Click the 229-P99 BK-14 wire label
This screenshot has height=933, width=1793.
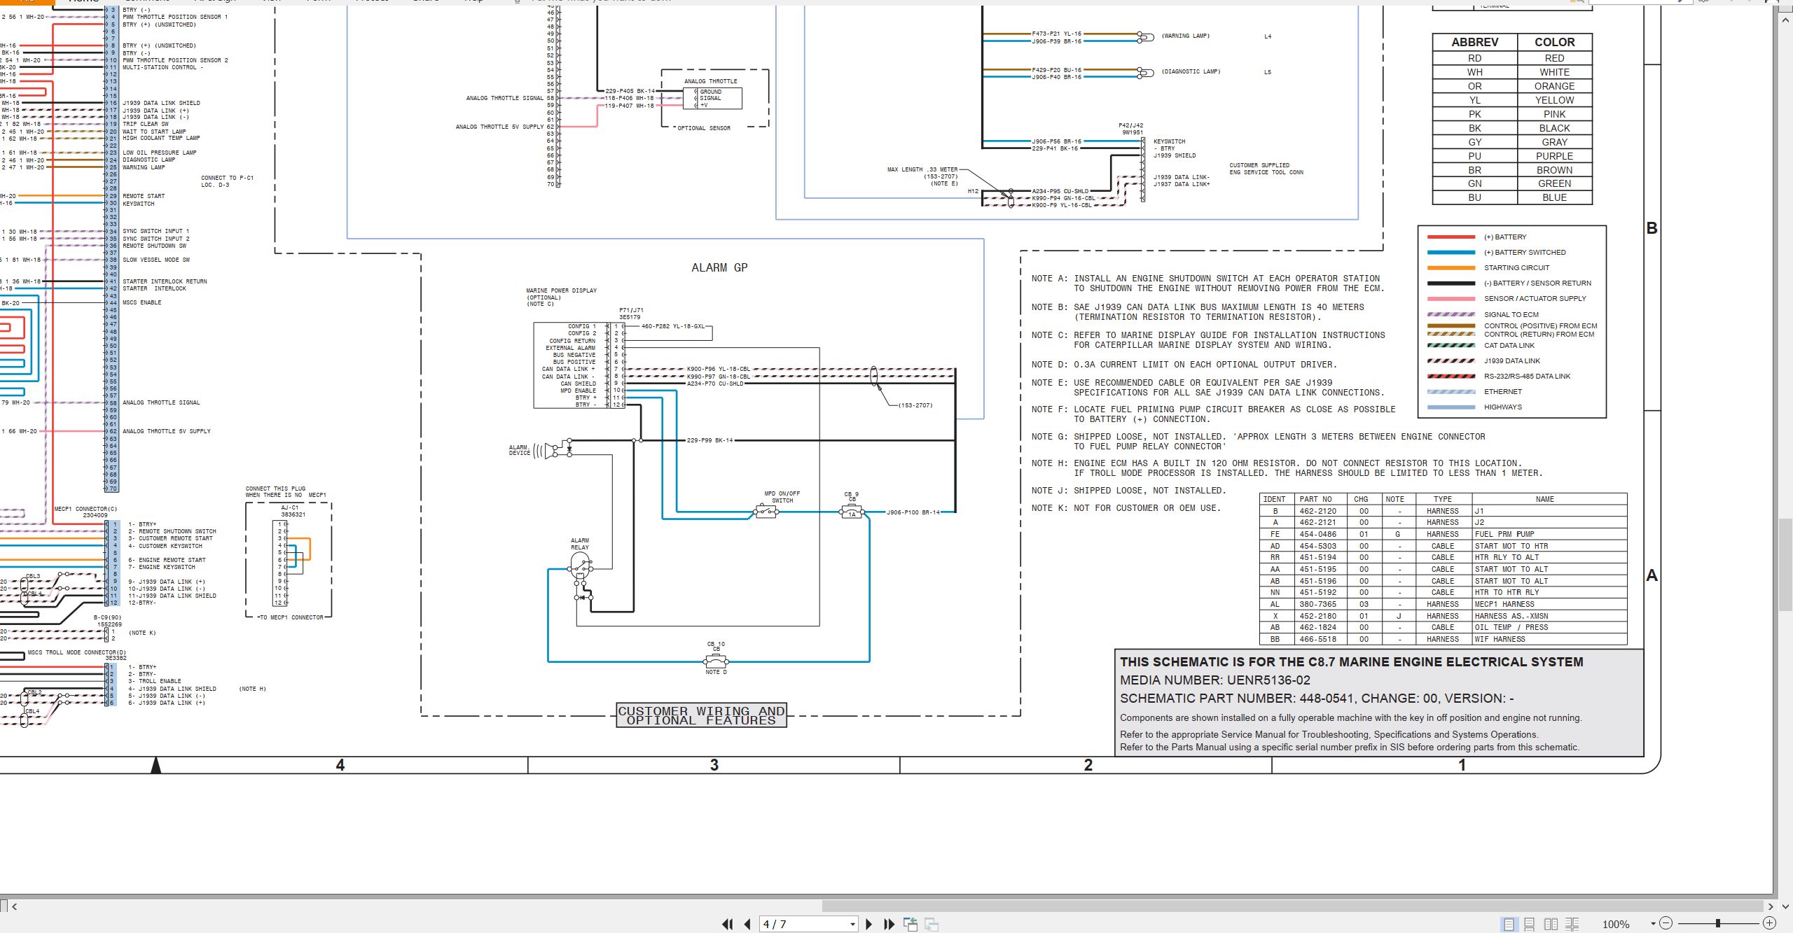pos(709,440)
